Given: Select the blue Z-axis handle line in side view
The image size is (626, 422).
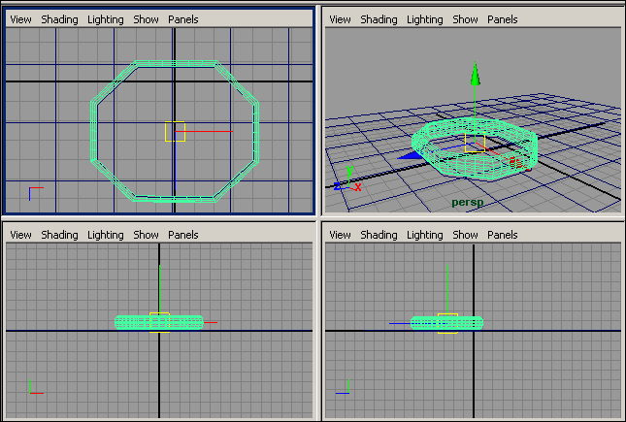Looking at the screenshot, I should click(400, 323).
